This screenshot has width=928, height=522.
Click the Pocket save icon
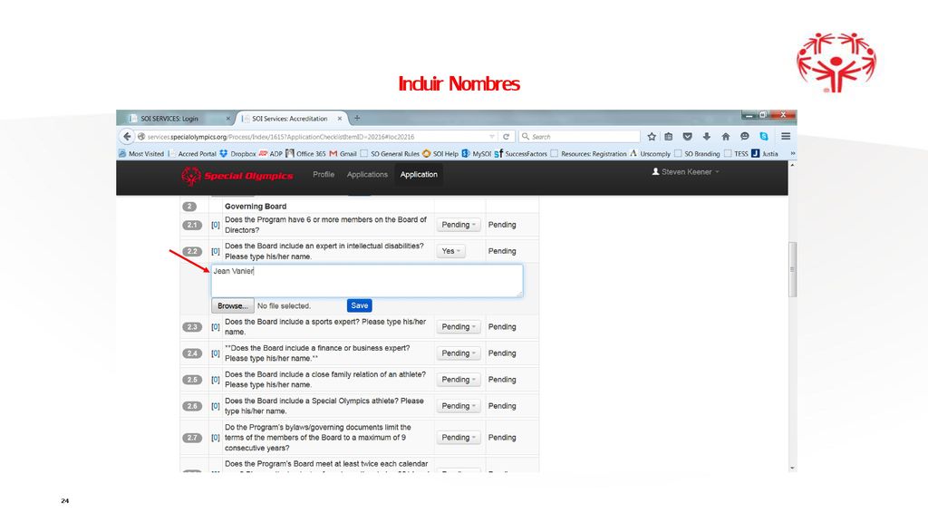tap(687, 137)
